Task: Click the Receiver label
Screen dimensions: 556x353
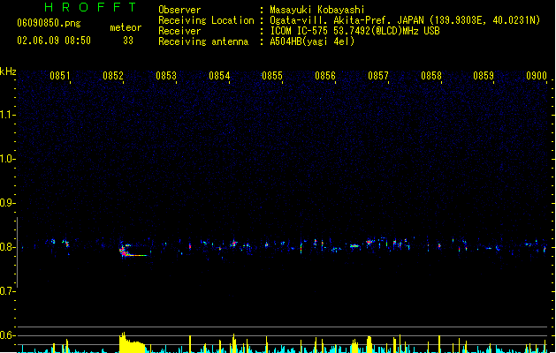Action: (x=179, y=31)
